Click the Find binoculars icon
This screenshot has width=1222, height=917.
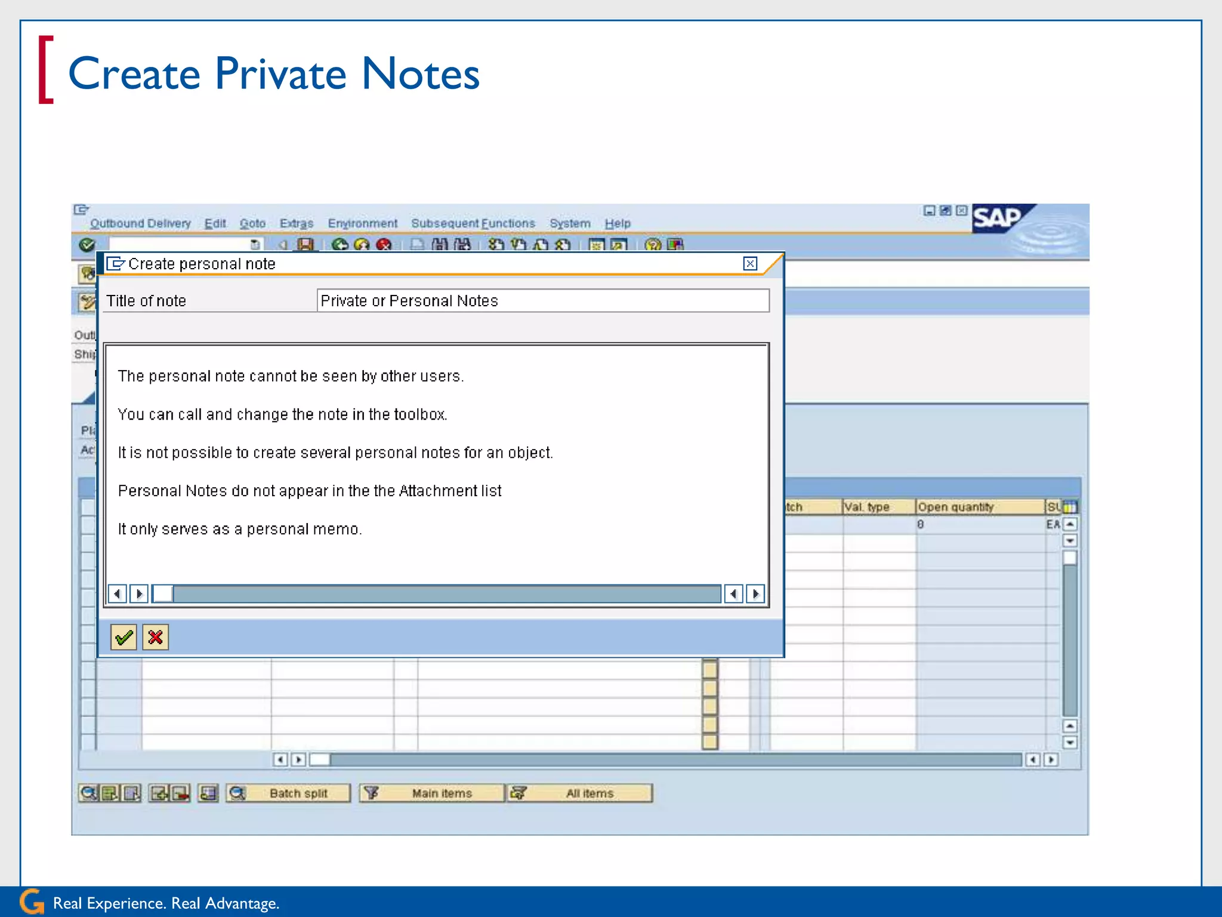click(440, 245)
